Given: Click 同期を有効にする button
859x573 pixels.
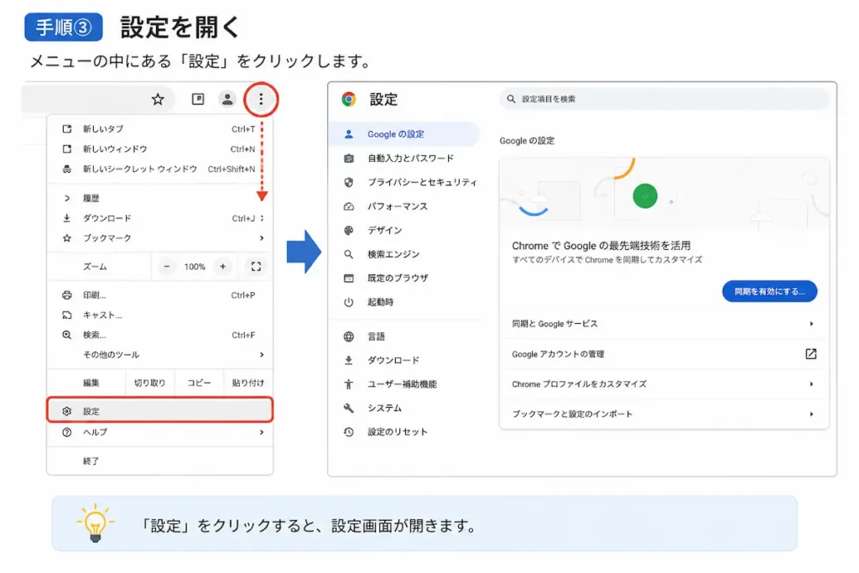Looking at the screenshot, I should point(769,291).
